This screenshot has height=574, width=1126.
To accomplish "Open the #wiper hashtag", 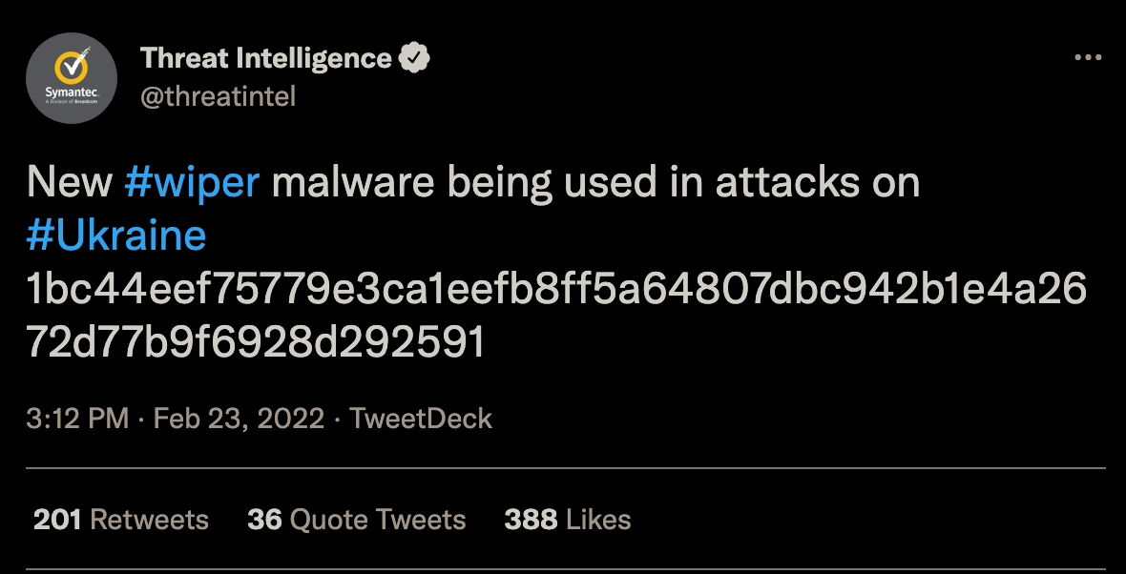I will click(192, 182).
